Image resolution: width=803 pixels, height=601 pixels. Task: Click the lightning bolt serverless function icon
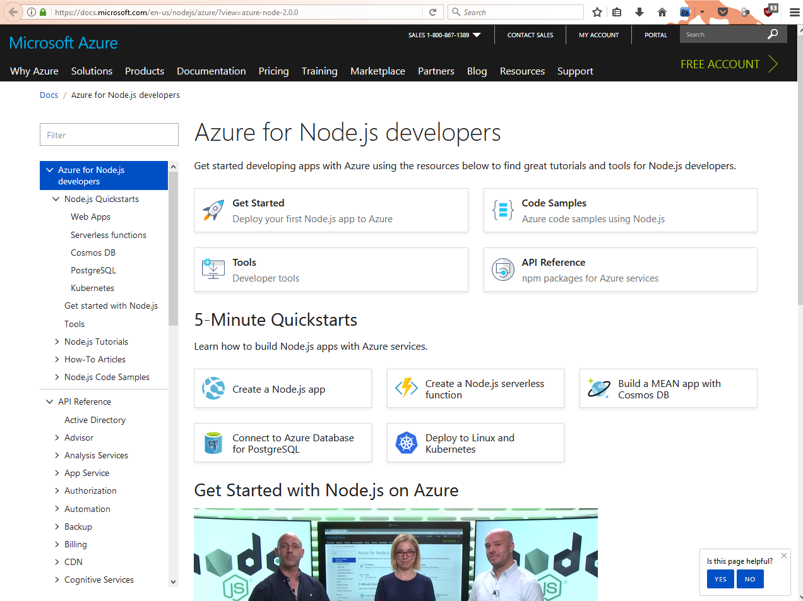(406, 388)
